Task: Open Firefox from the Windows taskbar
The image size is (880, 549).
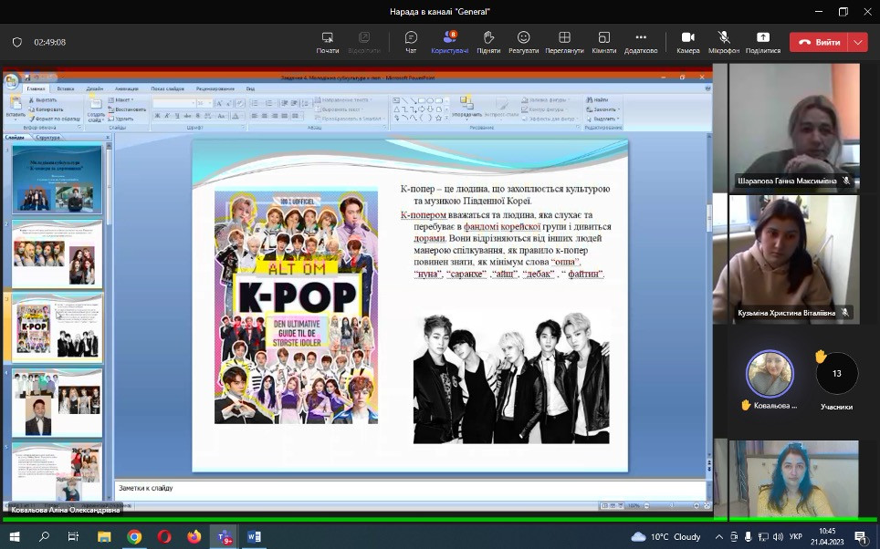Action: click(194, 537)
